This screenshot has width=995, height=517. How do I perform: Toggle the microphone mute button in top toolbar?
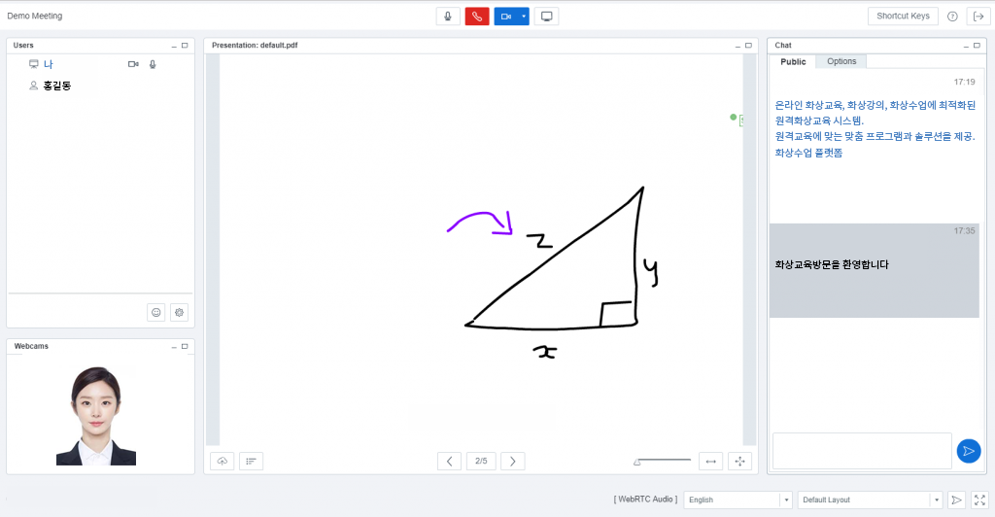click(448, 17)
